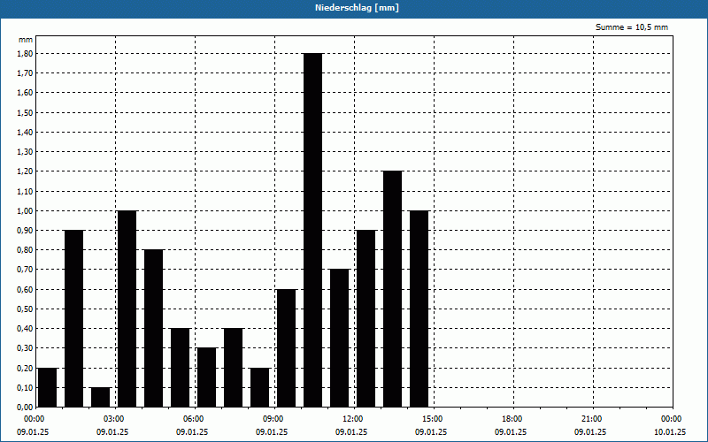Viewport: 708px width, 442px height.
Task: Click the 03:00 time label
Action: (x=114, y=419)
